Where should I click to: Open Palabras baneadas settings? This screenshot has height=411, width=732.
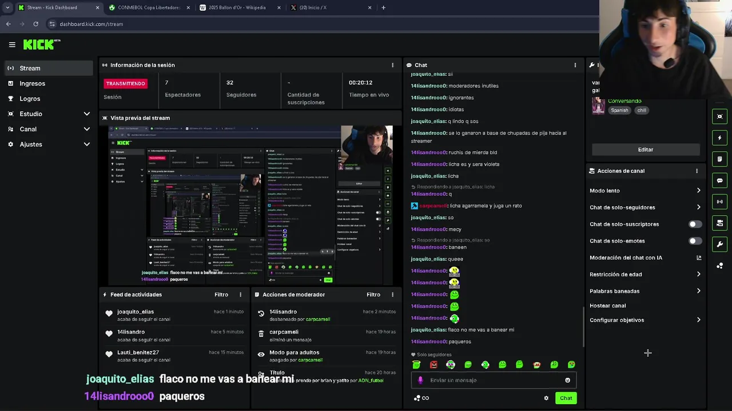[646, 291]
